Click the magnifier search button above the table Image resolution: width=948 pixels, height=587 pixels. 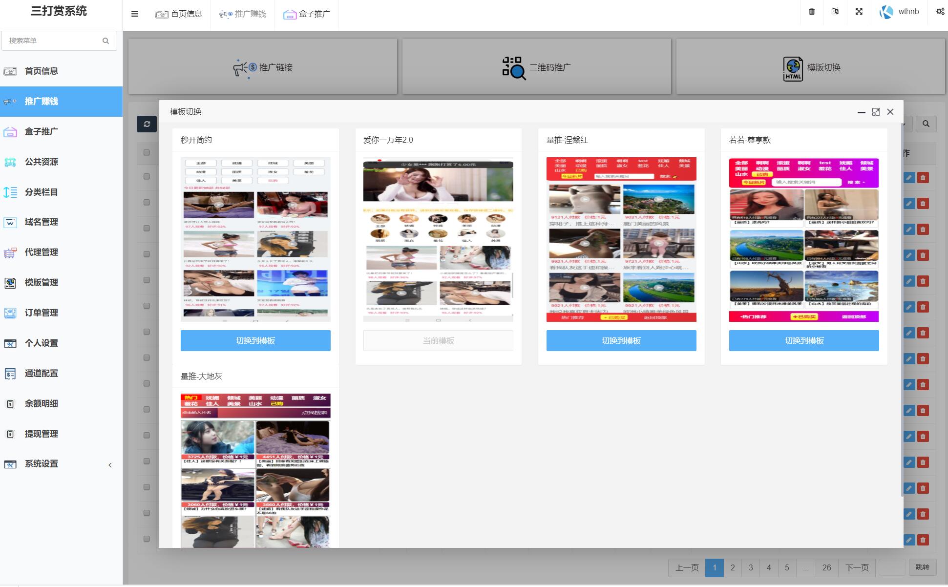(x=926, y=124)
